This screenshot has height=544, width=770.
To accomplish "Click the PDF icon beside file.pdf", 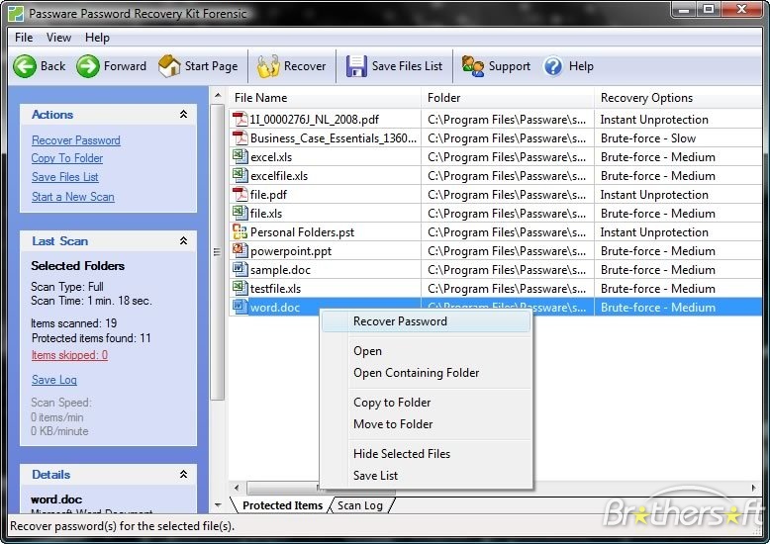I will [x=240, y=195].
